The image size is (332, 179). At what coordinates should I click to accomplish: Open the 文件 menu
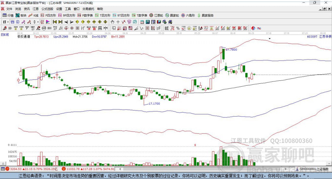click(x=9, y=9)
